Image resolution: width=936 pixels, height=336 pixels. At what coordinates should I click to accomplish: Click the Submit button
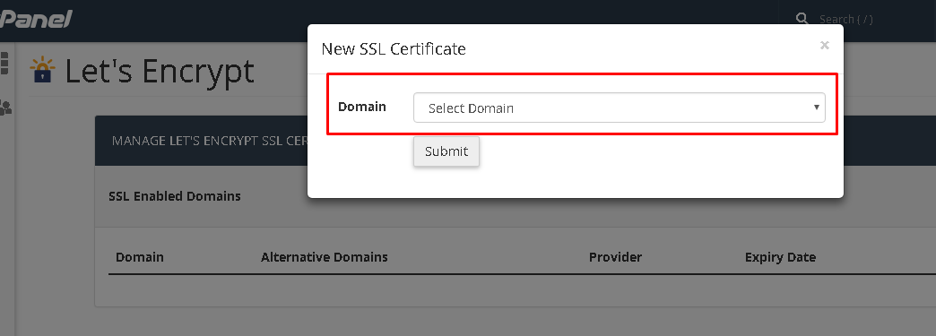click(x=446, y=151)
